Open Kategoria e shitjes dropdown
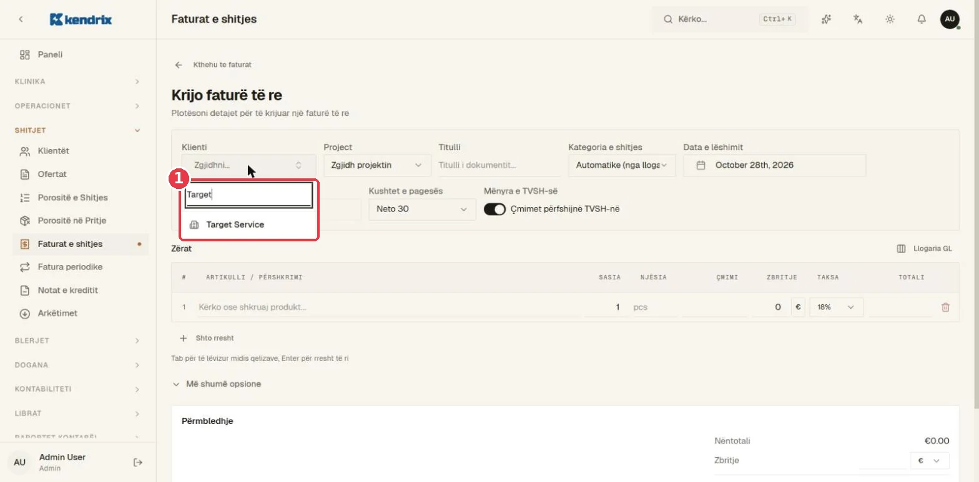Viewport: 979px width, 482px height. [x=622, y=165]
